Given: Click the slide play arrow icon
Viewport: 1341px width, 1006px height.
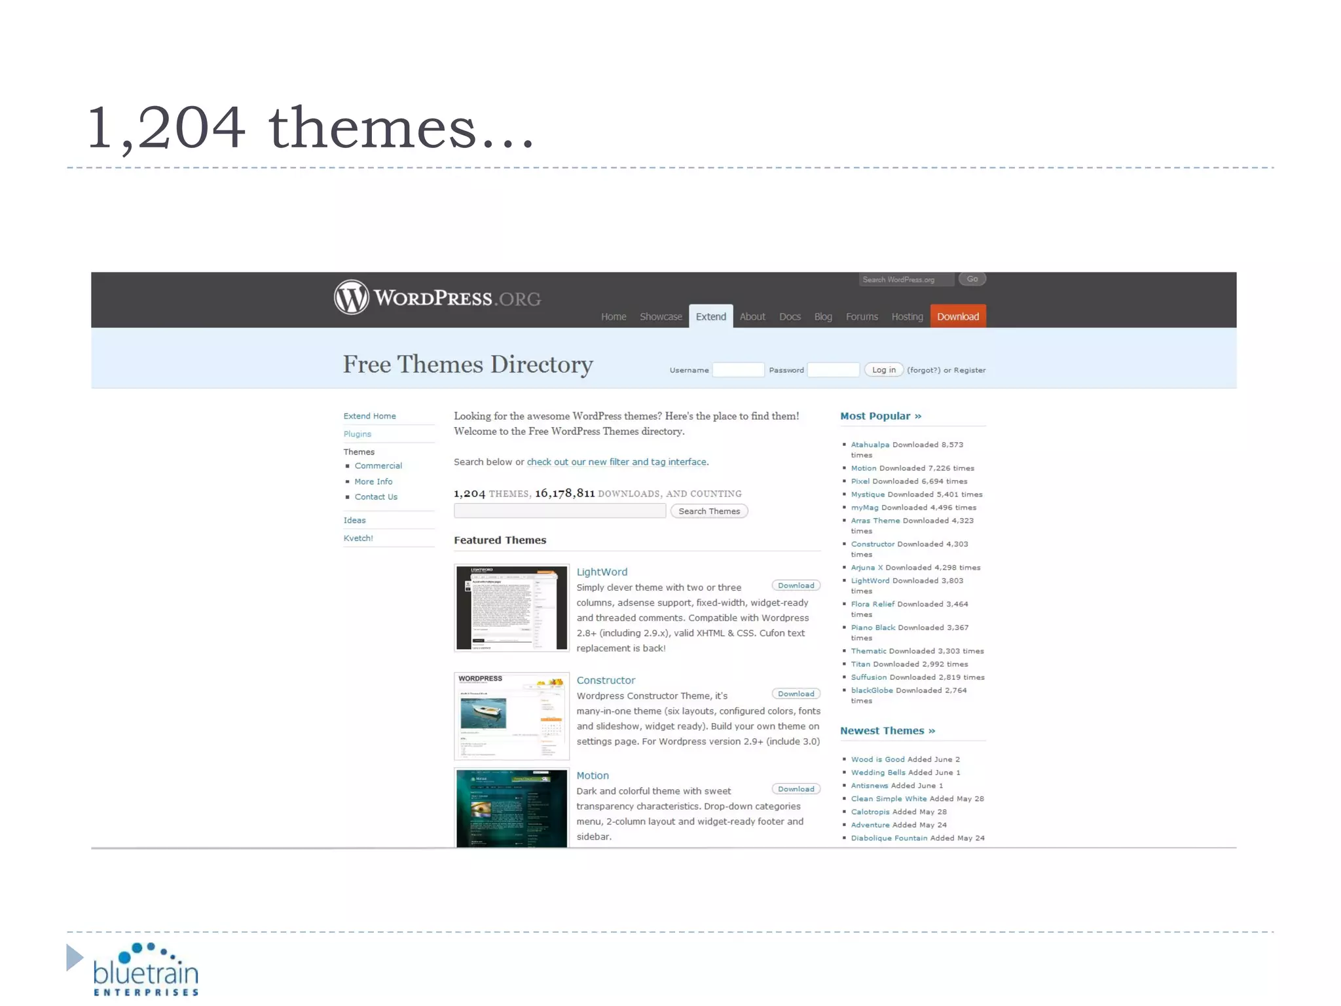Looking at the screenshot, I should pyautogui.click(x=75, y=958).
